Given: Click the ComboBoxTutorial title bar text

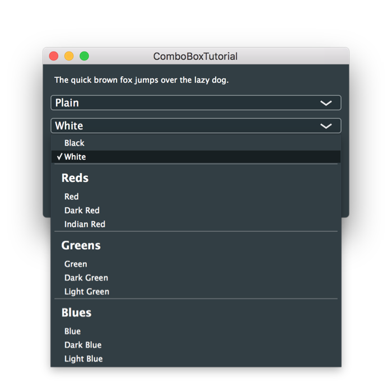Looking at the screenshot, I should point(195,57).
